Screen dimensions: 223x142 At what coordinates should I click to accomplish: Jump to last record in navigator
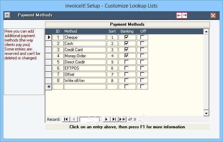(x=114, y=119)
